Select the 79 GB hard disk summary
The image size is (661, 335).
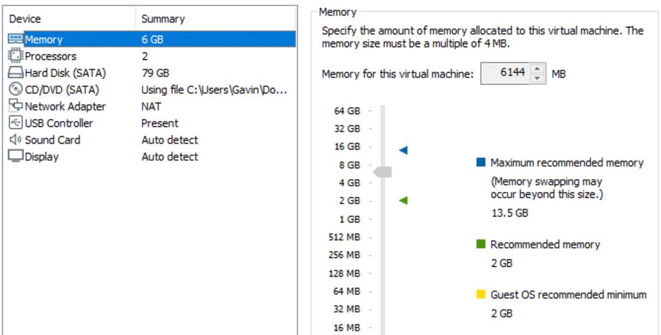point(155,73)
